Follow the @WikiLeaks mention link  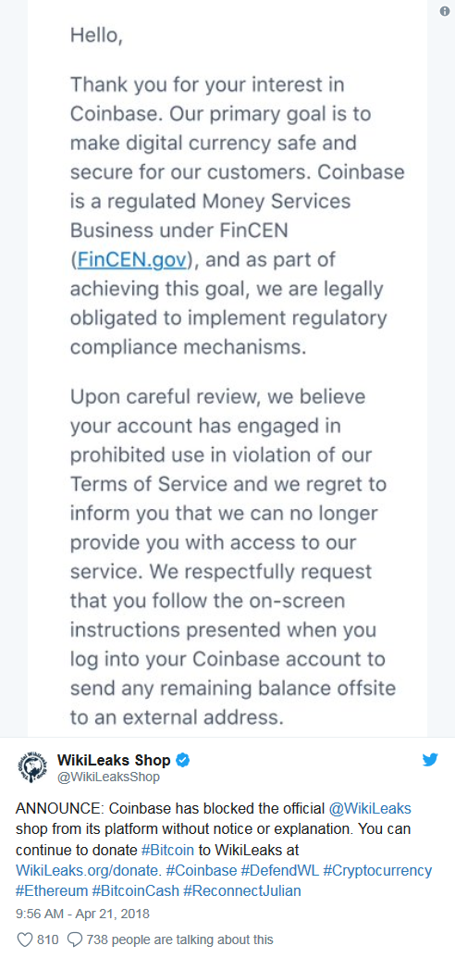point(370,809)
